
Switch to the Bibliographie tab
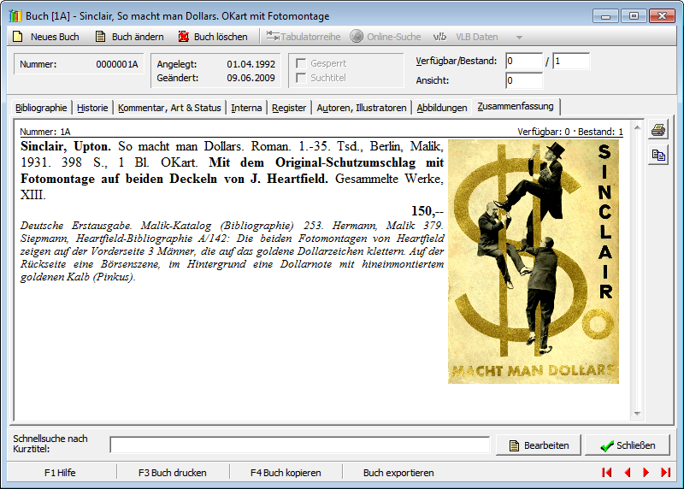[41, 108]
